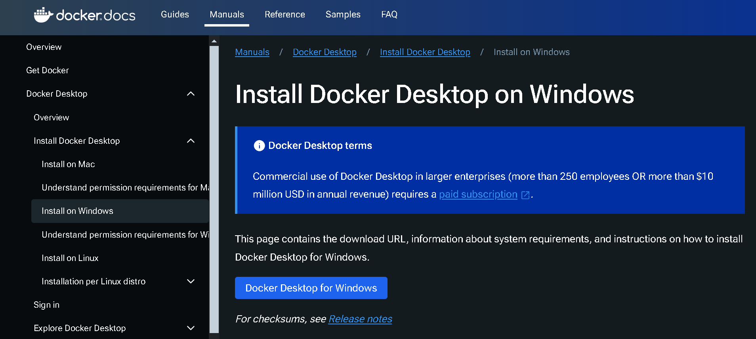Open Install on Mac page
This screenshot has height=339, width=756.
[x=68, y=164]
